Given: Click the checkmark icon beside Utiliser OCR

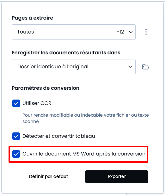Looking at the screenshot, I should point(16,103).
